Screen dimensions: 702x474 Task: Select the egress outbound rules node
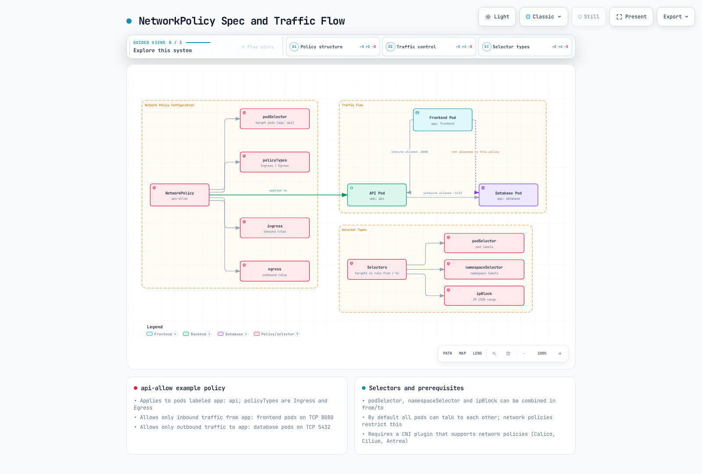click(x=275, y=271)
